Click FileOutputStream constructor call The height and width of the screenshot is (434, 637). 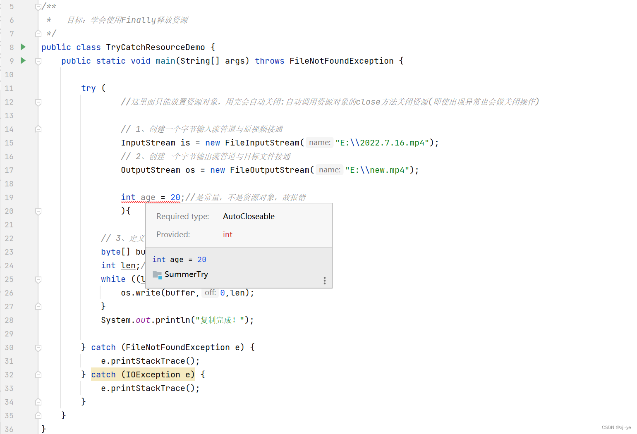(270, 170)
